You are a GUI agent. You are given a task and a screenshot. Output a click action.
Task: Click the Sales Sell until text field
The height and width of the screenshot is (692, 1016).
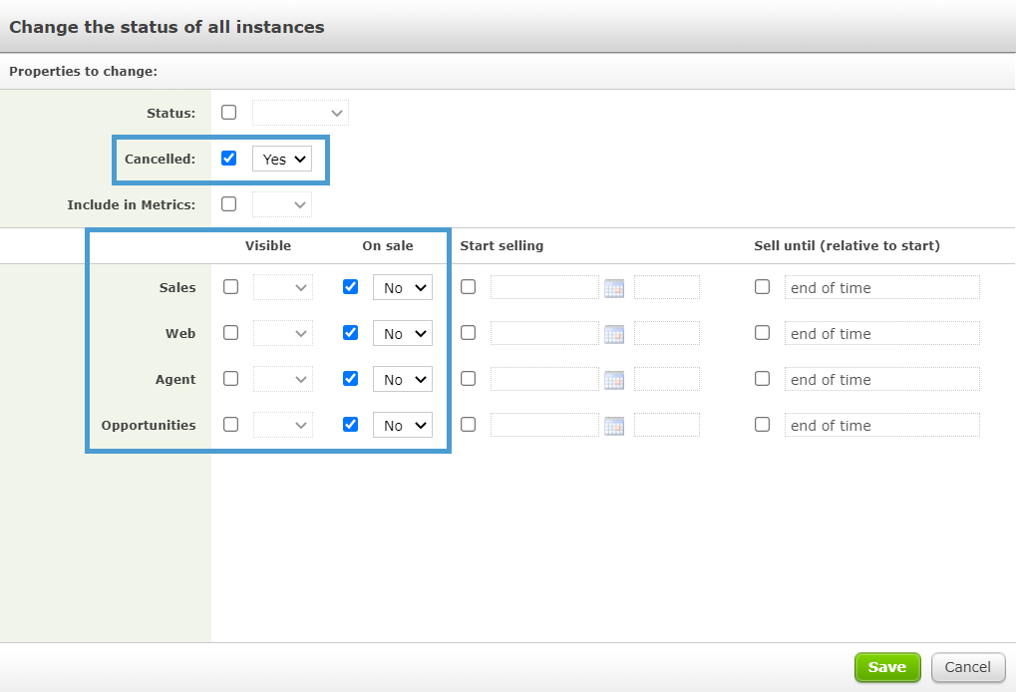881,288
